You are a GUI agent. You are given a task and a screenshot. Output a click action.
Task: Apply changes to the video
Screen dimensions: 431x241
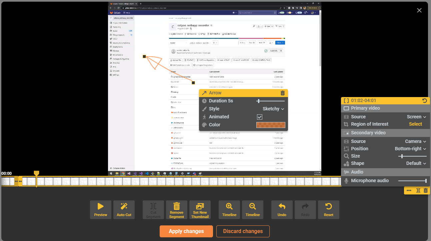186,231
